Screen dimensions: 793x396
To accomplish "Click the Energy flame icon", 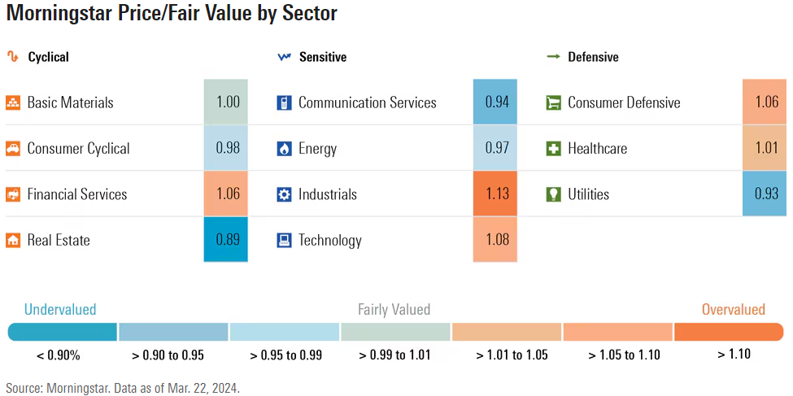I will (x=284, y=149).
